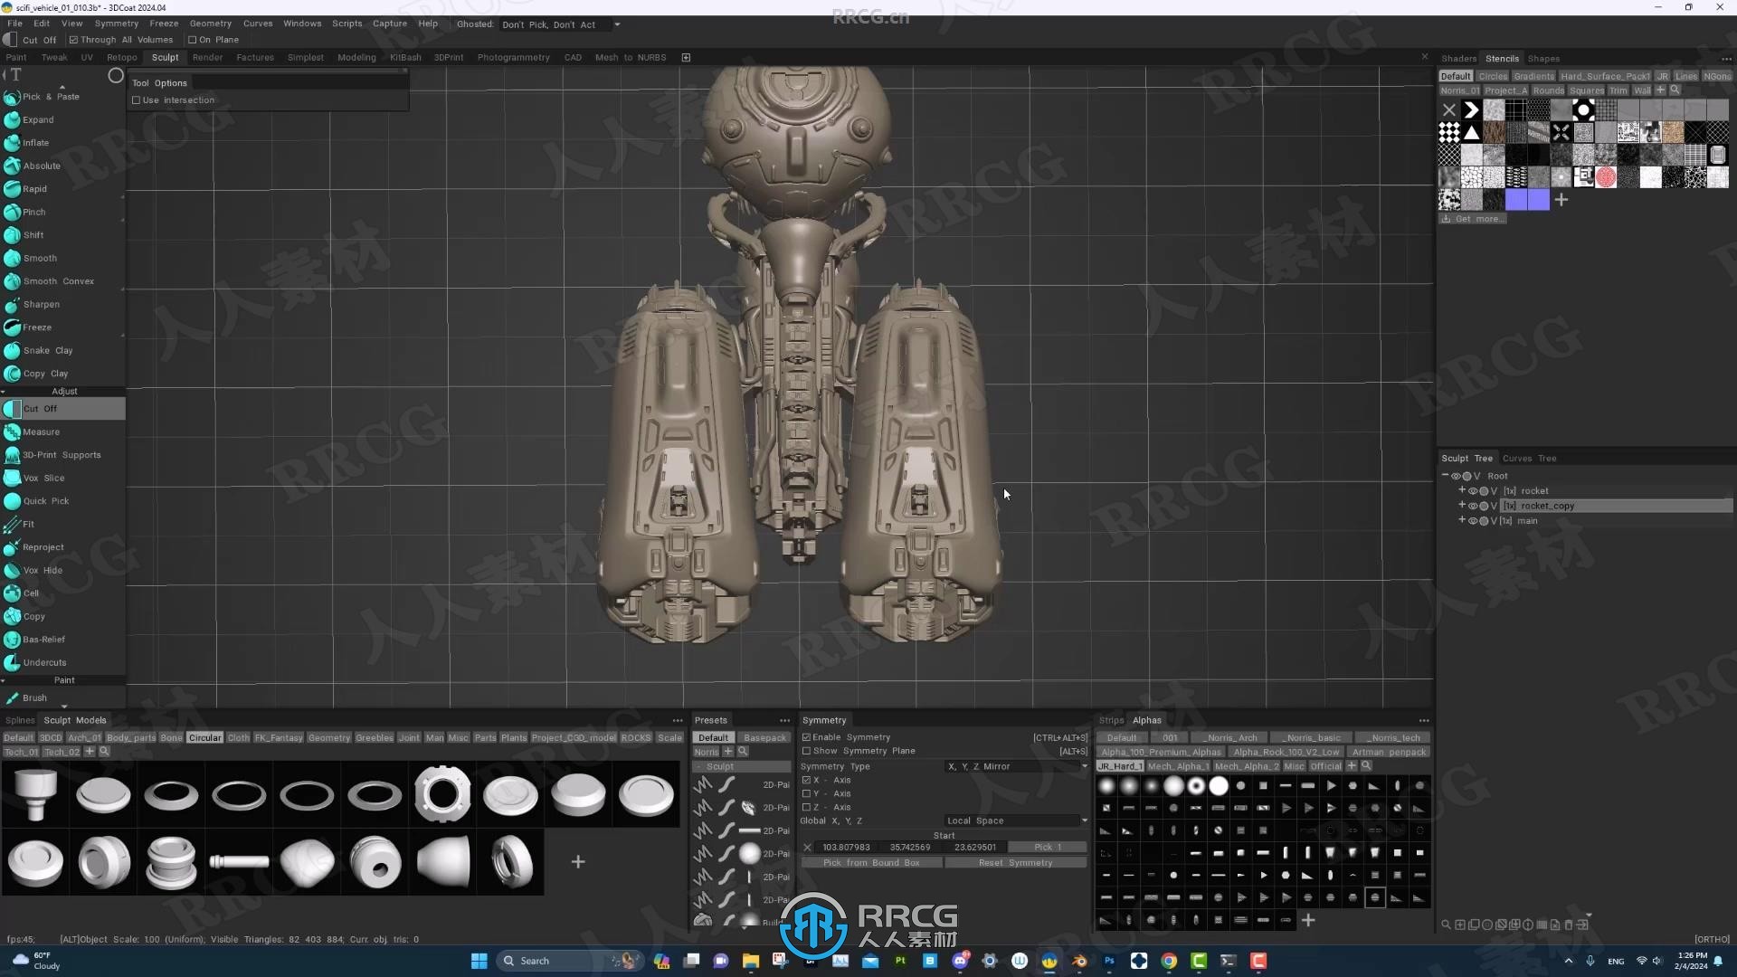Select the solid white circle alpha
This screenshot has width=1737, height=977.
[x=1219, y=785]
